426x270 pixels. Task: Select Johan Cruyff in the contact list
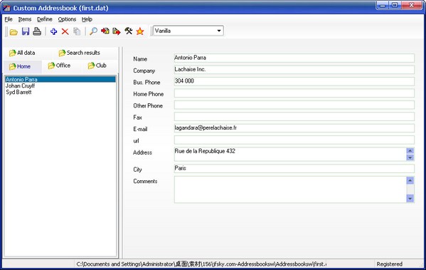[60, 85]
